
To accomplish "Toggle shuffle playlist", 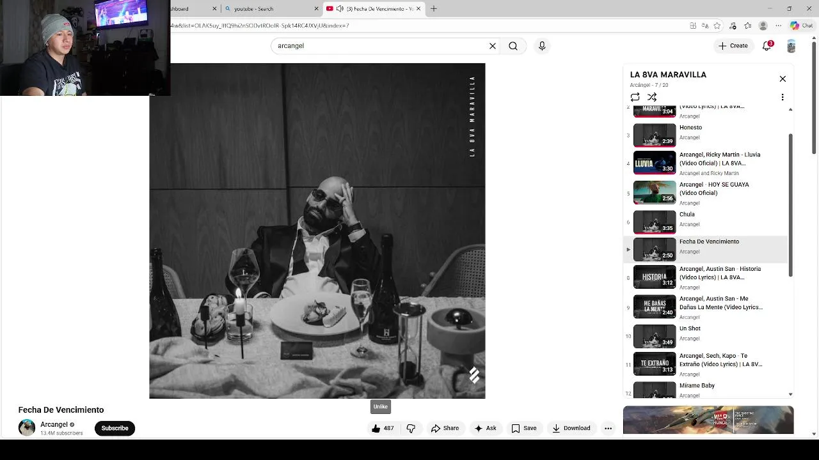I will point(652,97).
